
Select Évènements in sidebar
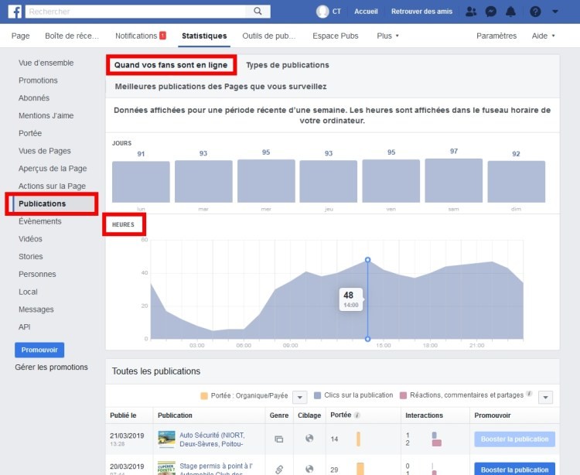tap(40, 221)
